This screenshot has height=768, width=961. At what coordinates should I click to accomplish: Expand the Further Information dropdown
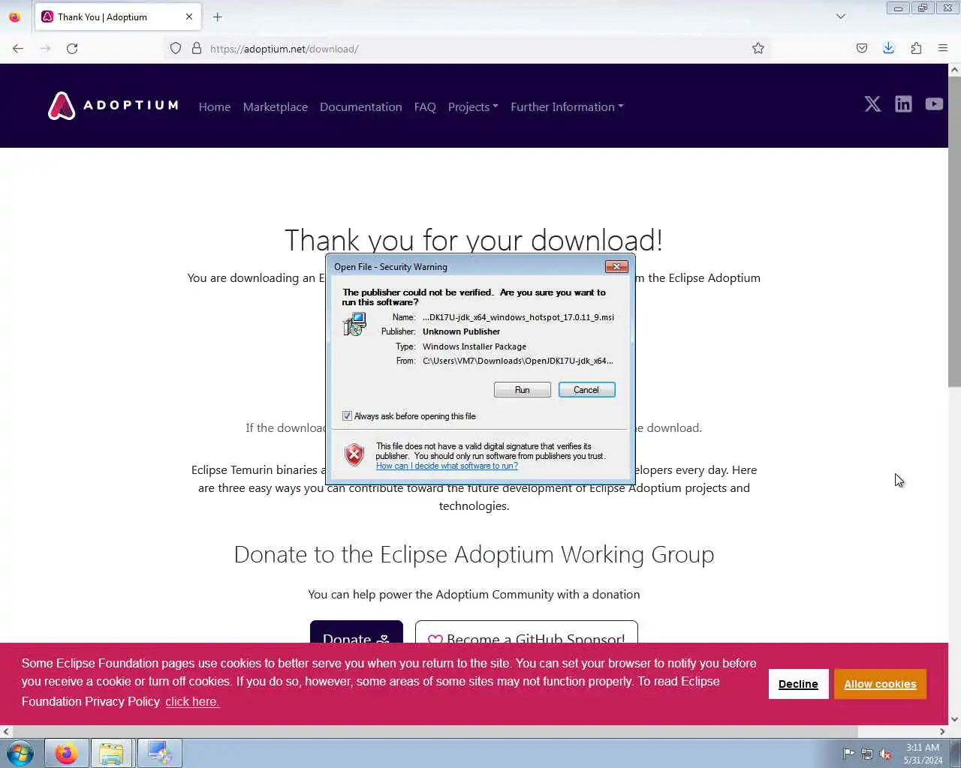(567, 106)
